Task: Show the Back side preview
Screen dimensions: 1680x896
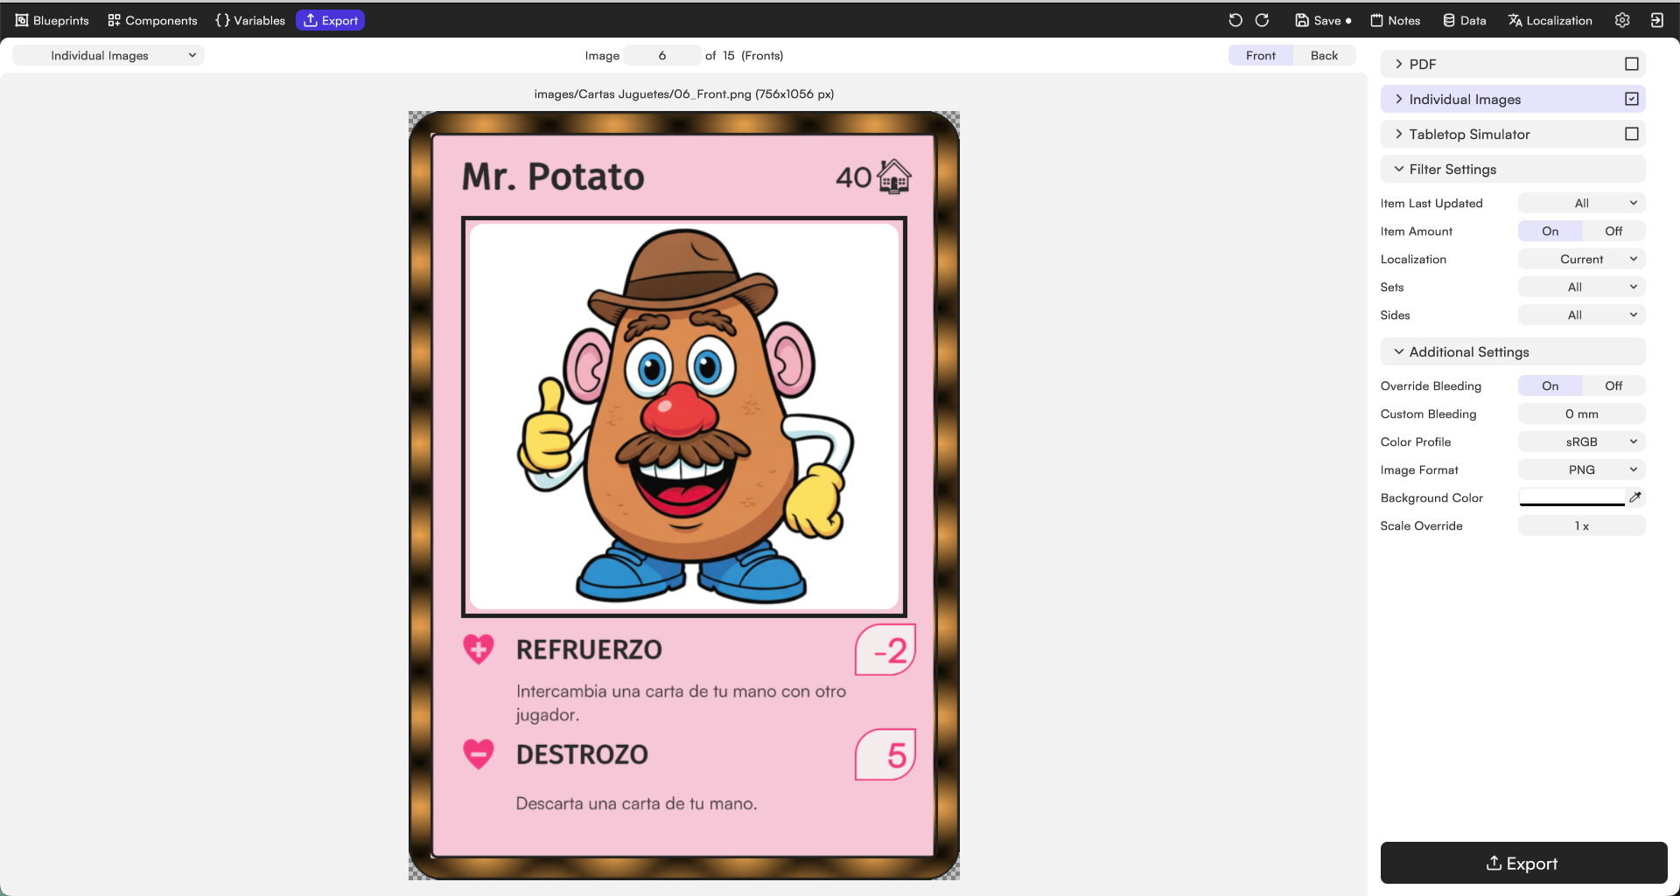Action: [1324, 55]
